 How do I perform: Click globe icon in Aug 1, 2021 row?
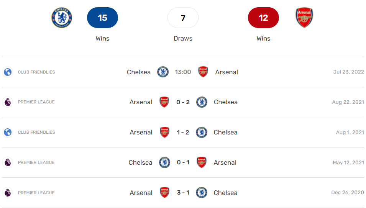pyautogui.click(x=7, y=132)
